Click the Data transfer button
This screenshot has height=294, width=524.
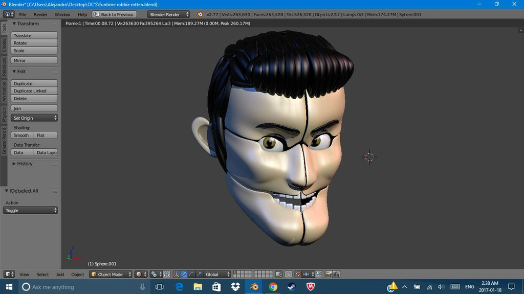click(x=22, y=153)
